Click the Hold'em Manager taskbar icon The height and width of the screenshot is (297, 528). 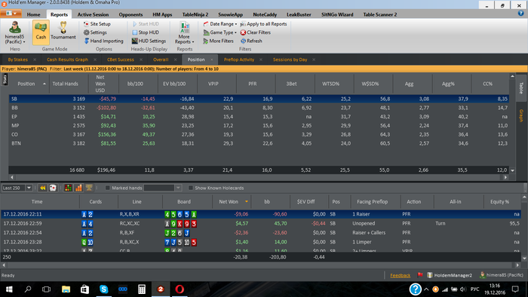point(161,289)
